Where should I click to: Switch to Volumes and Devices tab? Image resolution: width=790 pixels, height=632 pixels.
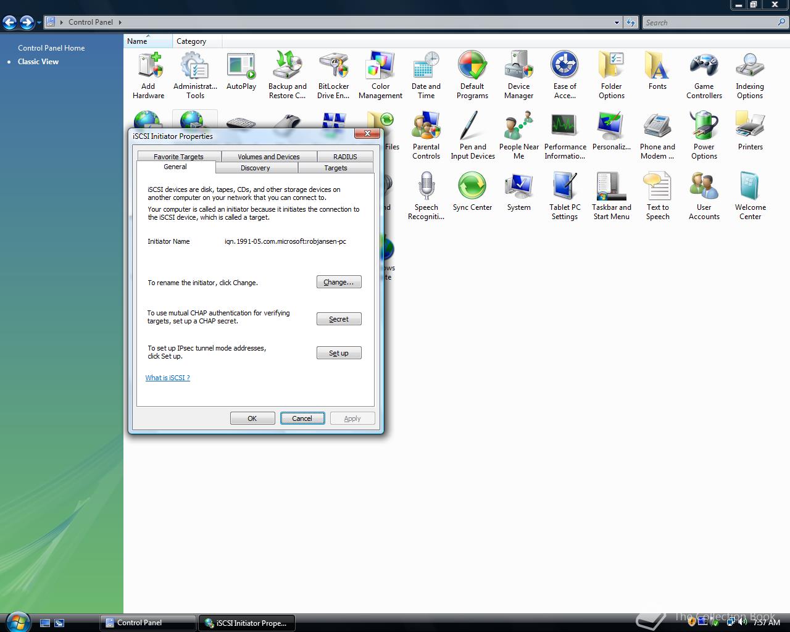pos(268,157)
